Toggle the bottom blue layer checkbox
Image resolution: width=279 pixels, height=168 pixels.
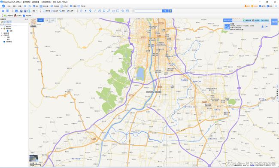[4, 42]
